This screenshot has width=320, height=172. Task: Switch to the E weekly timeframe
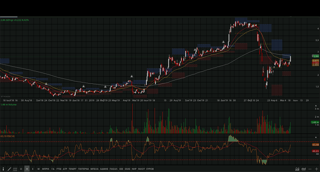click(33, 169)
